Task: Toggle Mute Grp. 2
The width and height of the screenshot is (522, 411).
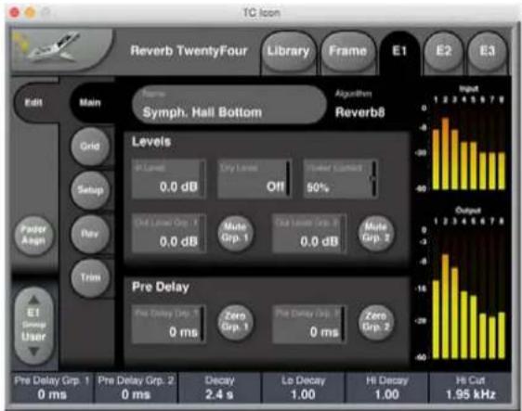Action: pos(376,233)
